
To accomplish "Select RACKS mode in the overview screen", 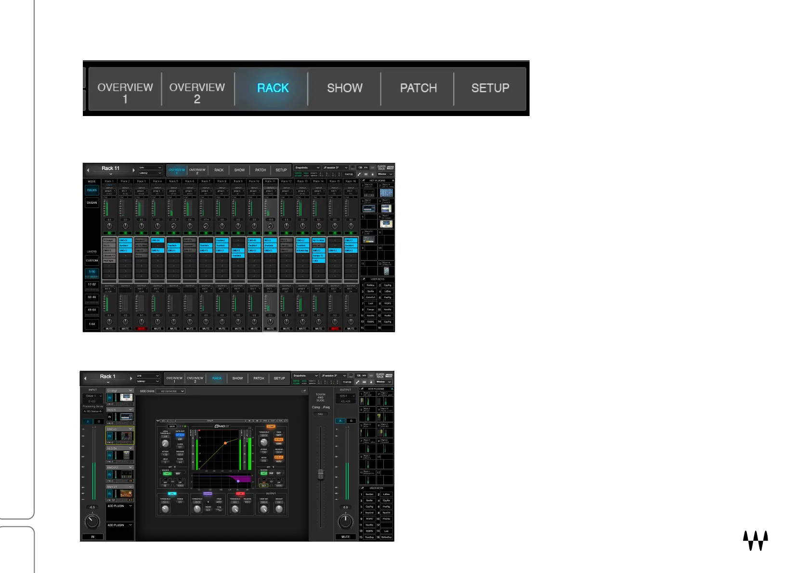I will point(92,190).
